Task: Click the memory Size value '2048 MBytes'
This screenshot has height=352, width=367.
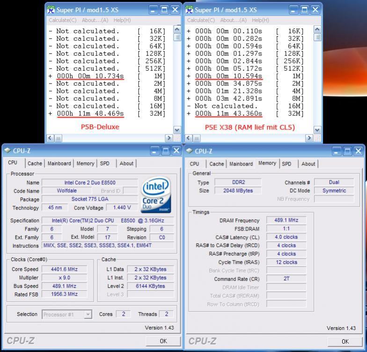Action: [238, 190]
